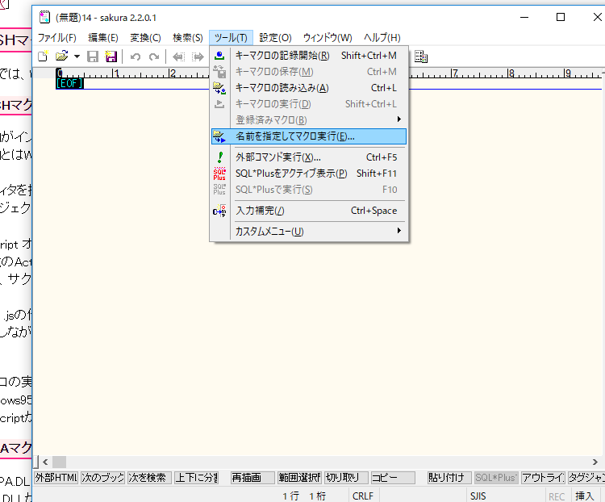Image resolution: width=605 pixels, height=502 pixels.
Task: Select 入力補完(/) menu entry
Action: click(x=309, y=211)
